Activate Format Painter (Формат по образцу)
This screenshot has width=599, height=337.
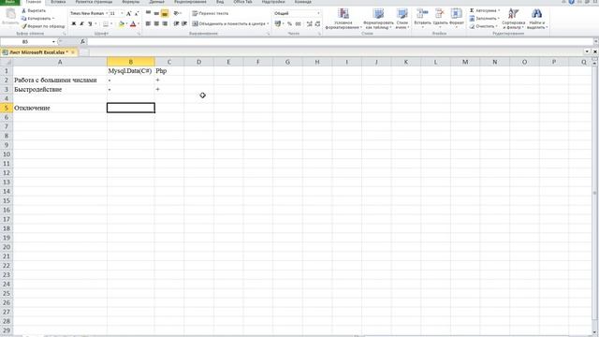coord(43,26)
